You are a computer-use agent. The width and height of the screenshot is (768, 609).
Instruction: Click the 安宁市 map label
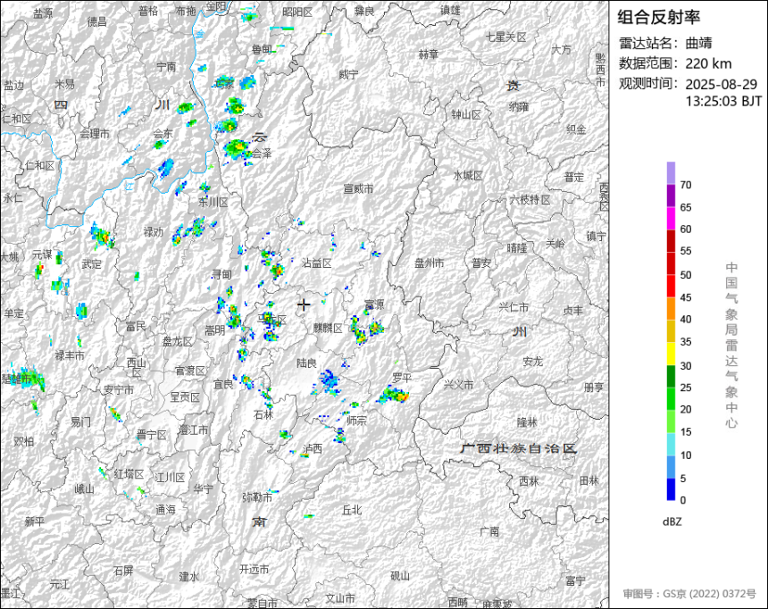coord(119,390)
